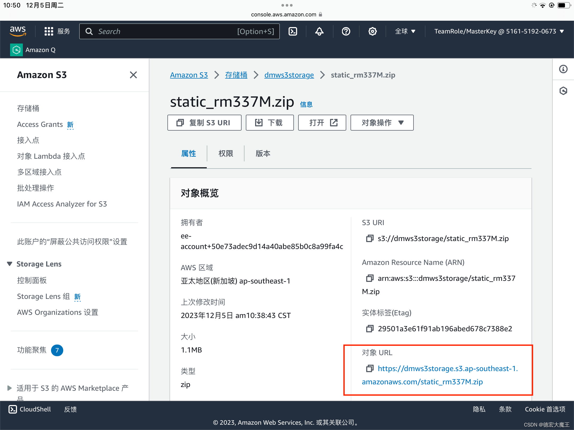Expand the 对象操作 dropdown button
This screenshot has height=430, width=574.
coord(382,123)
